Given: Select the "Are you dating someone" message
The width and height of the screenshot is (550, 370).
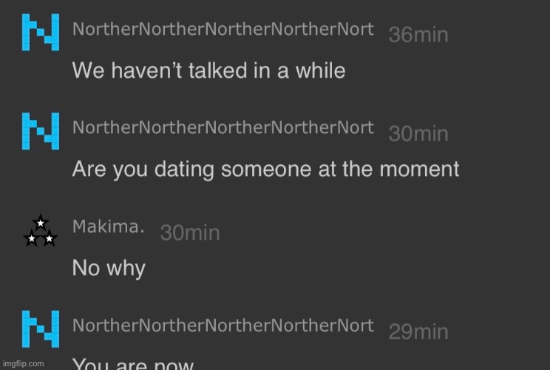Looking at the screenshot, I should (265, 169).
